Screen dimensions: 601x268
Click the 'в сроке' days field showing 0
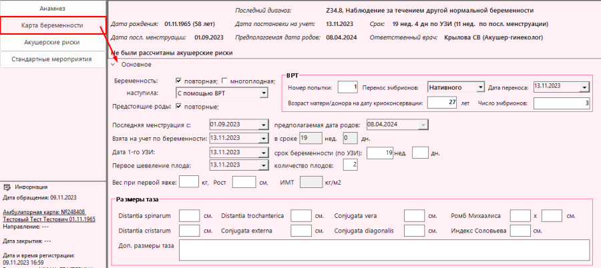point(351,138)
